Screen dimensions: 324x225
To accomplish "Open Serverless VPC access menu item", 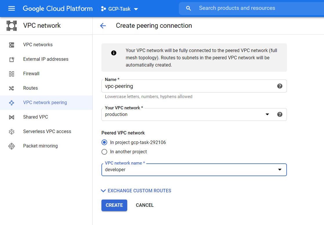I will (46, 131).
